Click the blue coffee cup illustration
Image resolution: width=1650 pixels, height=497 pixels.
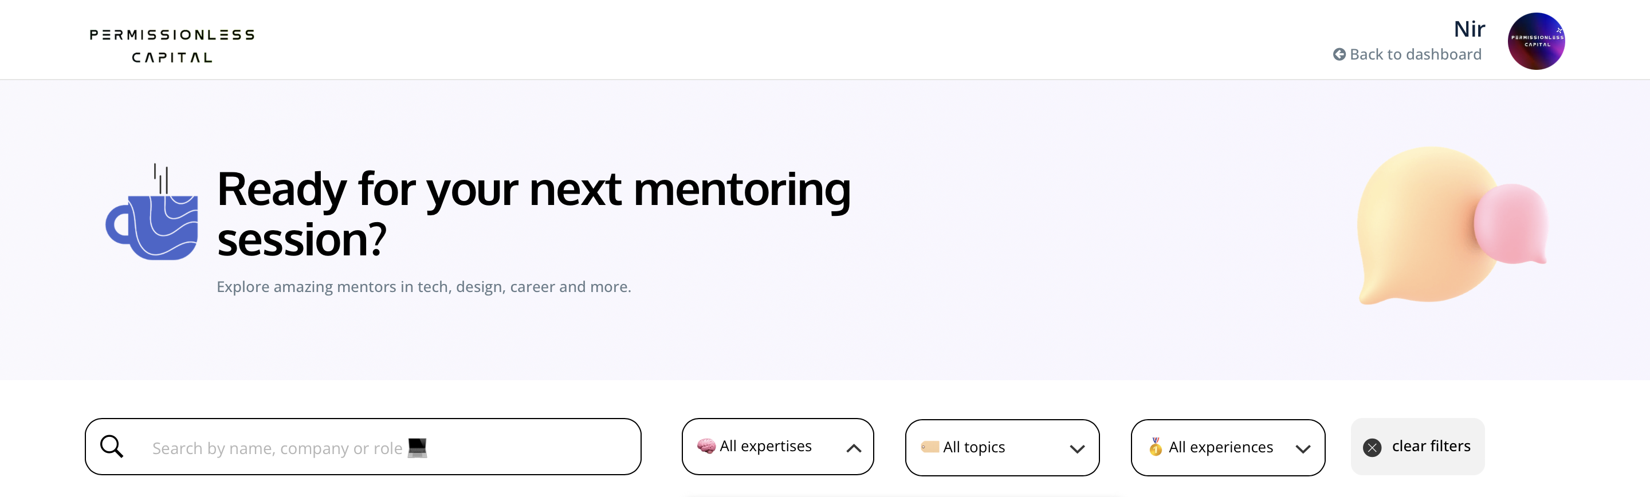pos(152,212)
